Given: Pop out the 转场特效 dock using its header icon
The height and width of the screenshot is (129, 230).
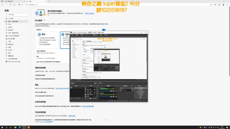Looking at the screenshot, I should click(132, 86).
